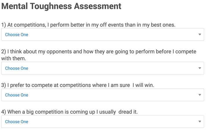
Task: Click the word 'Mental' in the title
Action: [x=14, y=6]
